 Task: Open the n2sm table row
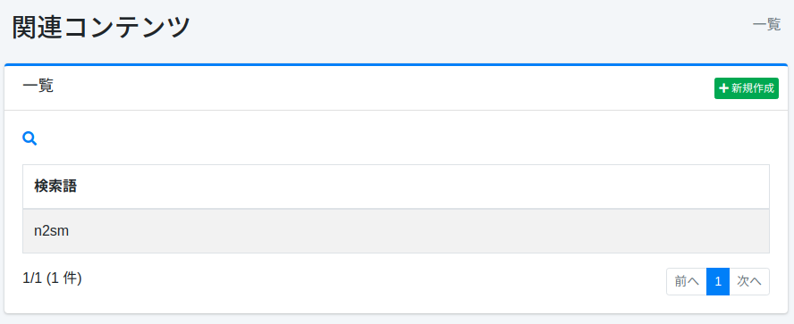point(396,231)
